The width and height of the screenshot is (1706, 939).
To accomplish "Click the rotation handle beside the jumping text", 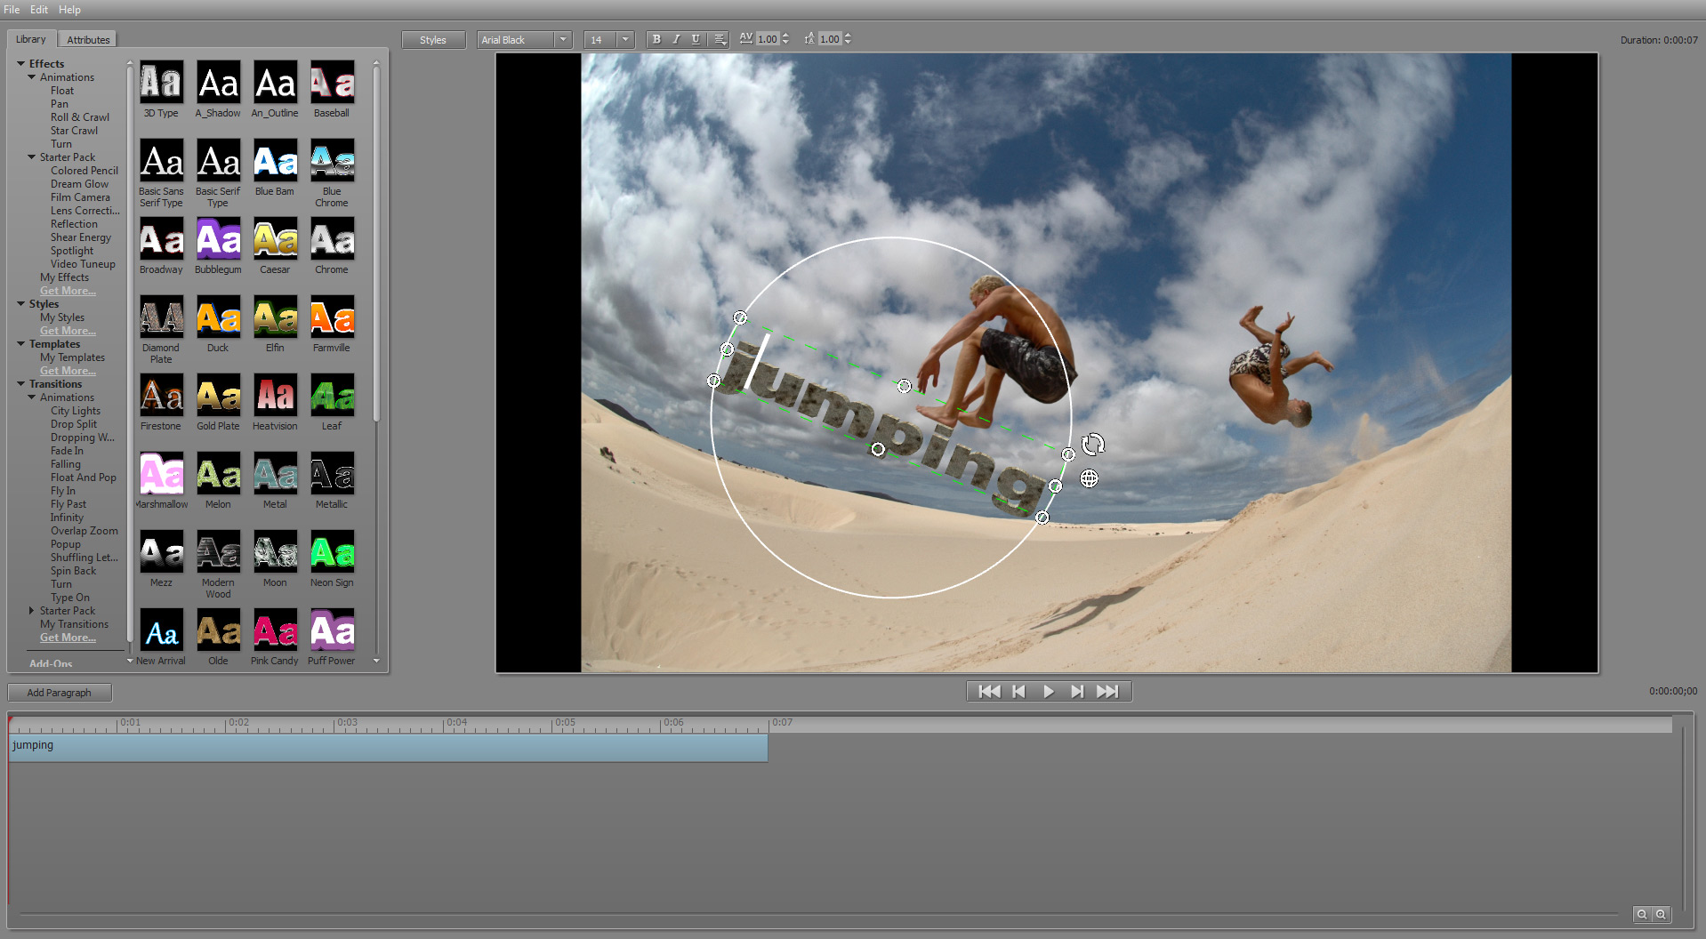I will [x=1092, y=444].
